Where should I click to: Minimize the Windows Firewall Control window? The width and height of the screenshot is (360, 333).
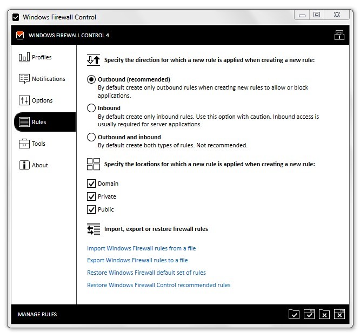tap(302, 15)
